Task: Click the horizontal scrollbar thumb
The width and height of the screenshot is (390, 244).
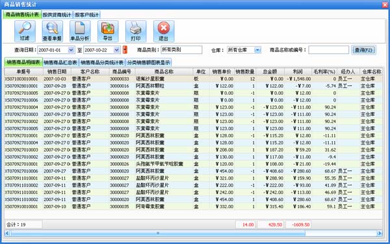Action: (157, 234)
